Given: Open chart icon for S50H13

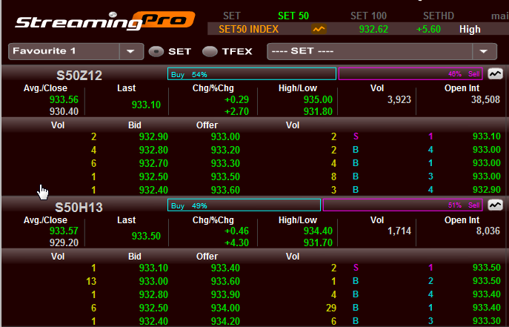Looking at the screenshot, I should pos(495,205).
